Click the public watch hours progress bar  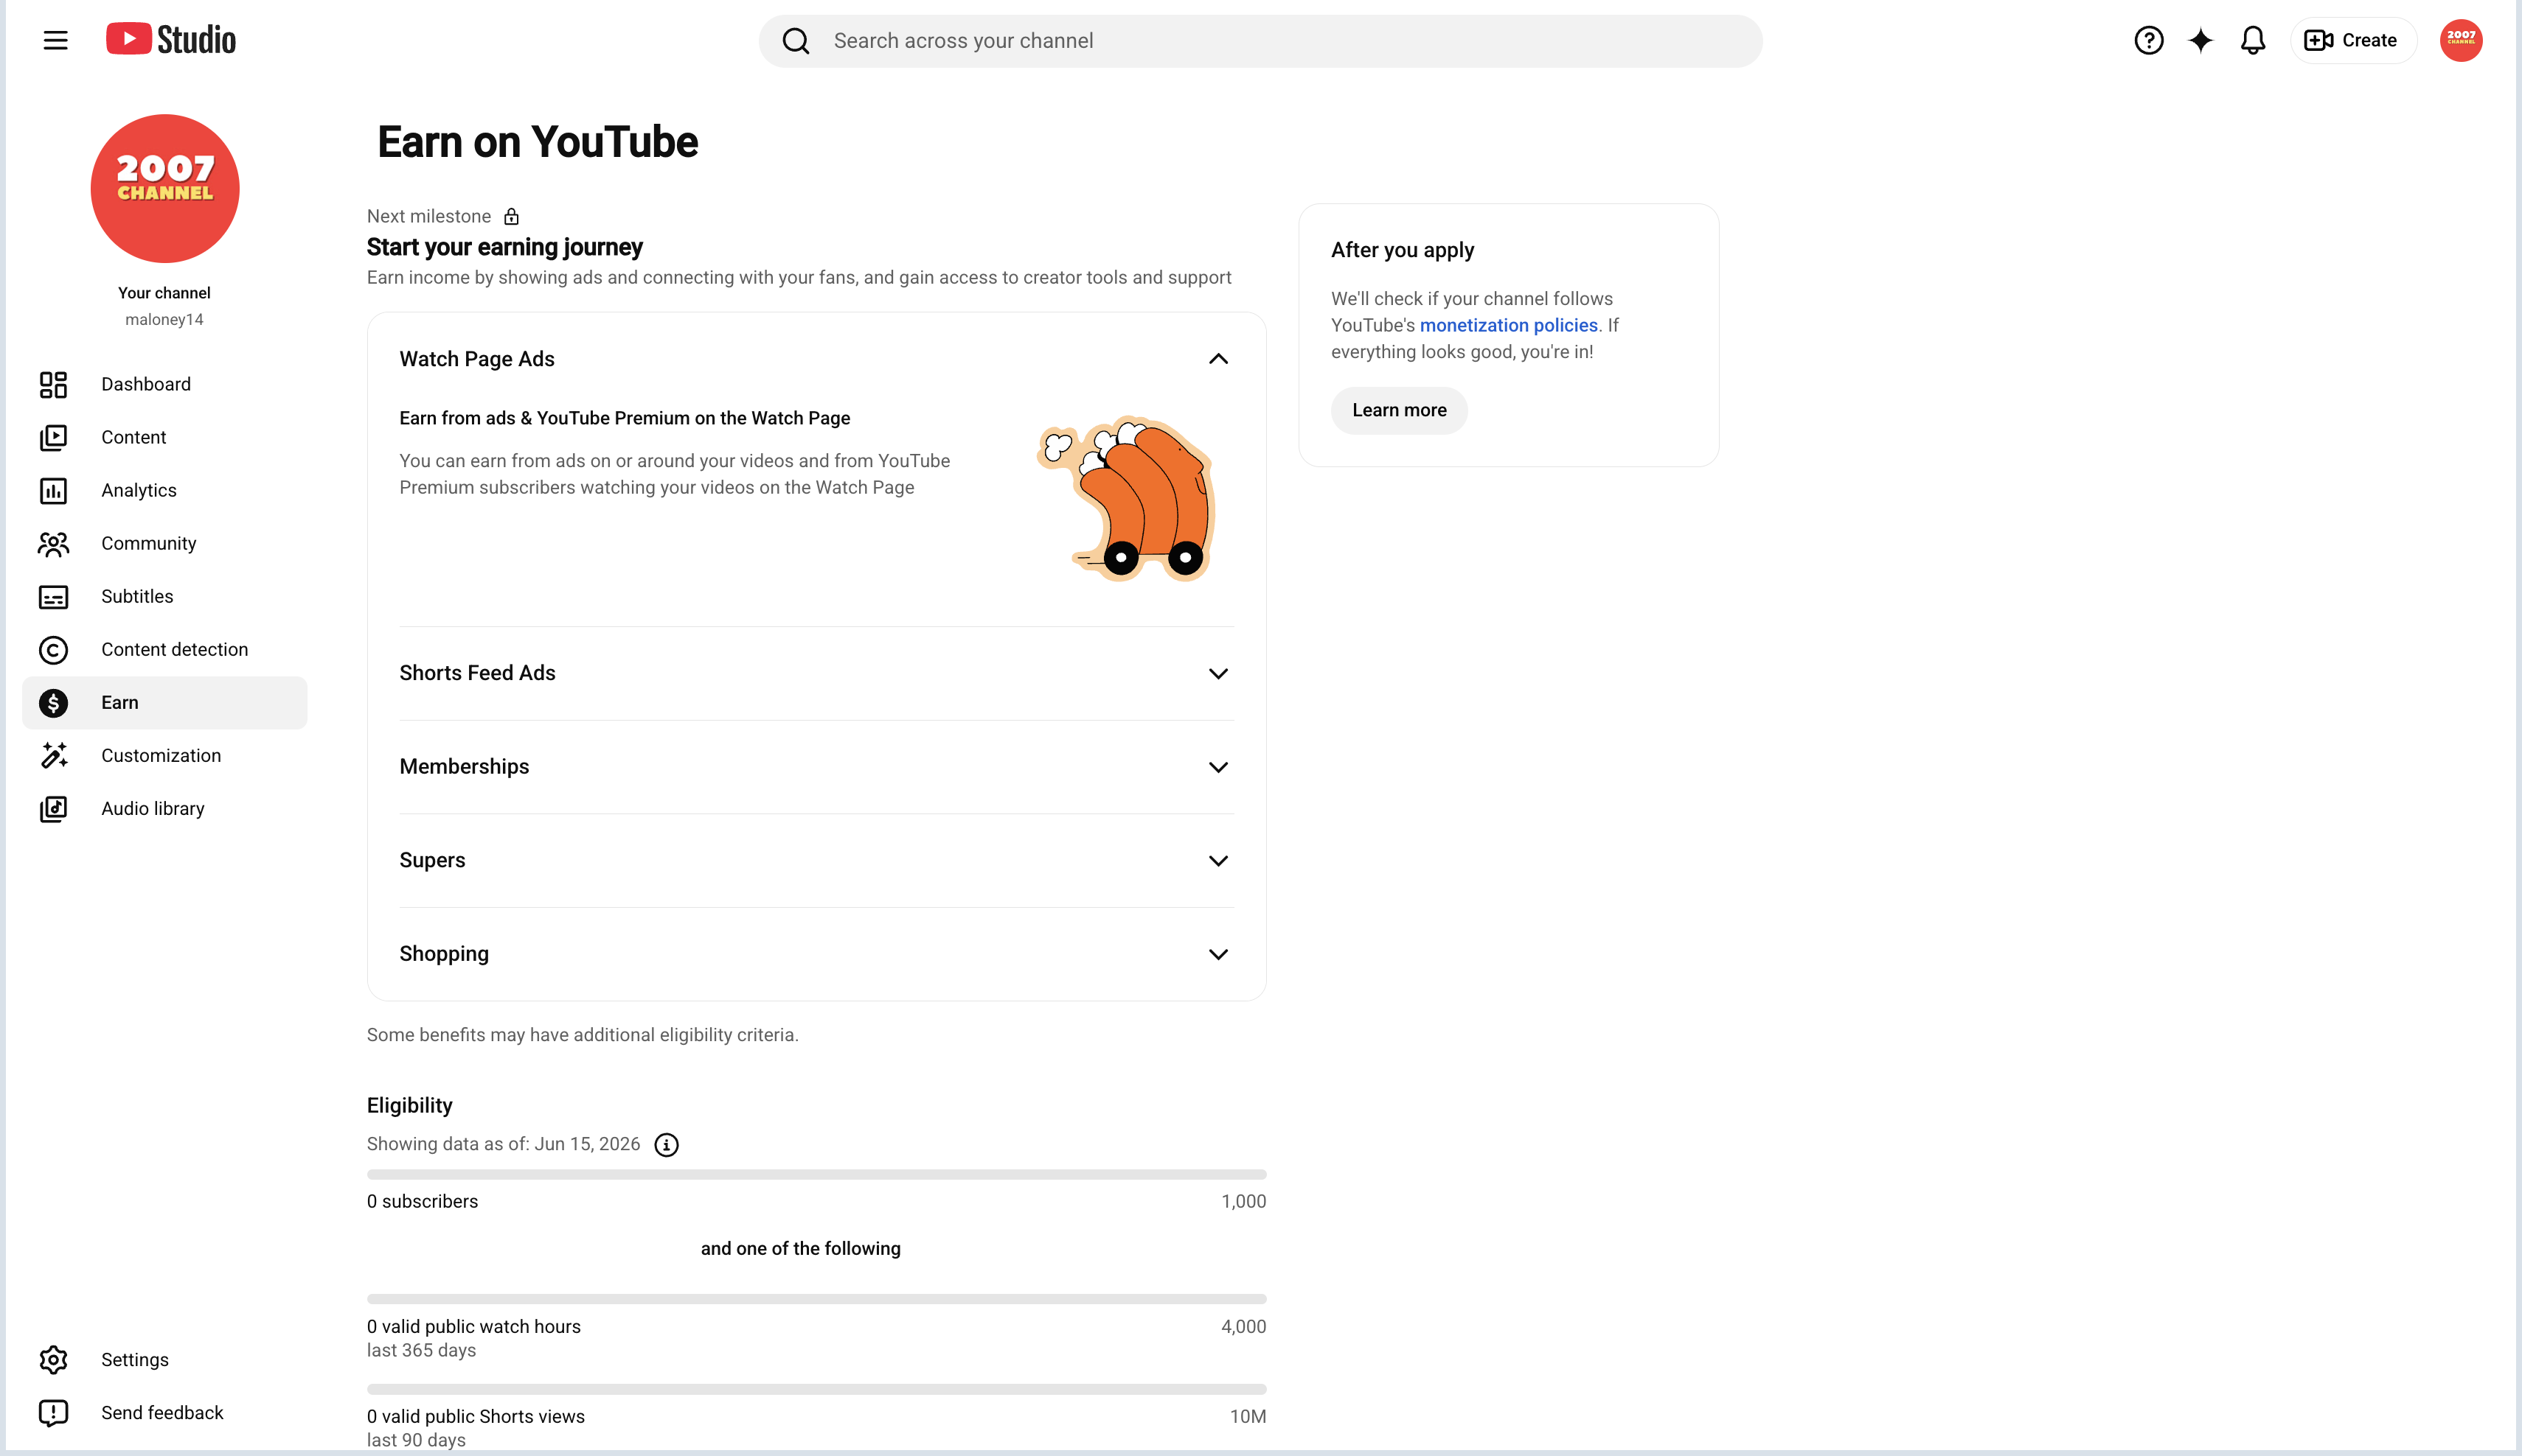tap(816, 1299)
